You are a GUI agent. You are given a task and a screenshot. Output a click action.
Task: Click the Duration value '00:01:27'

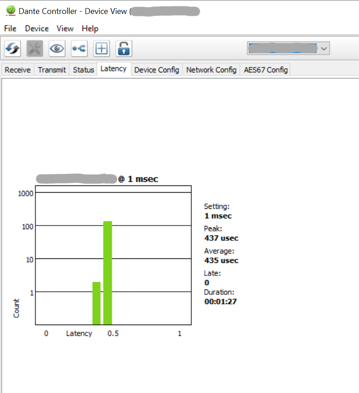point(220,302)
